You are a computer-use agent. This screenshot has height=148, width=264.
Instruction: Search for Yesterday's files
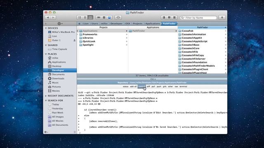point(56,109)
